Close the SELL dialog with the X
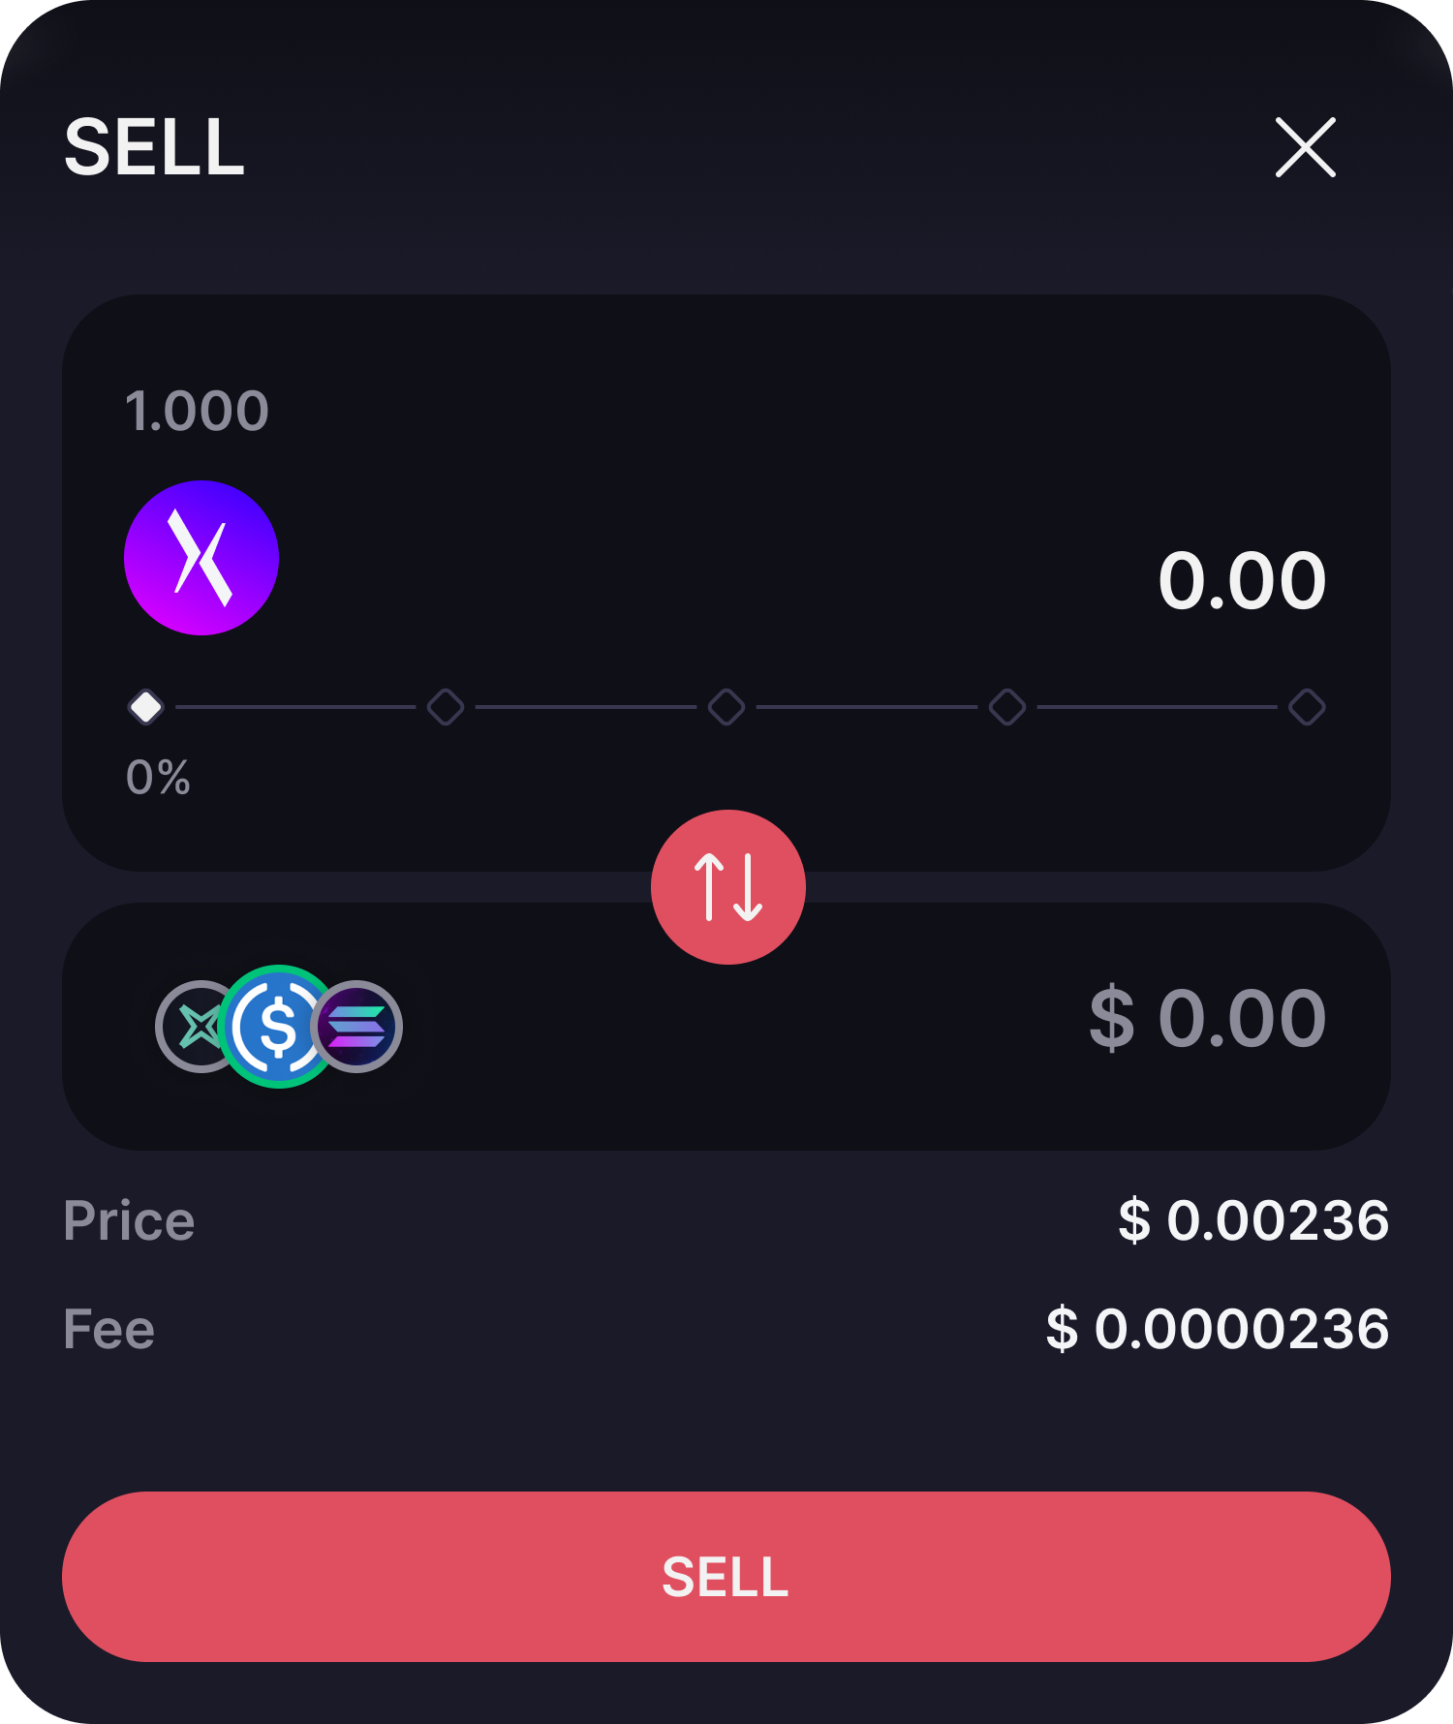The image size is (1453, 1724). coord(1305,147)
